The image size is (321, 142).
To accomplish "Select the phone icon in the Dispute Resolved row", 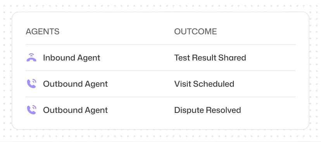I will coord(31,110).
